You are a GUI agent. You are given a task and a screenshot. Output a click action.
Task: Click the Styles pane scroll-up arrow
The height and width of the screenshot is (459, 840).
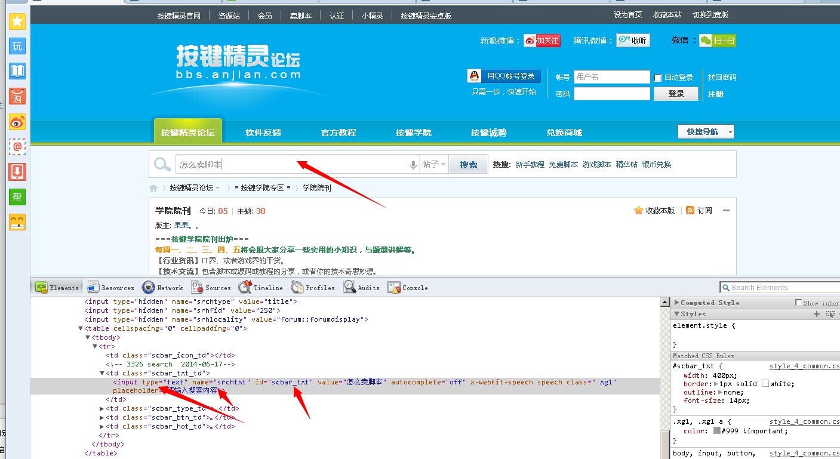pos(664,303)
